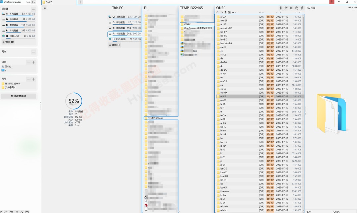This screenshot has width=357, height=213.
Task: Click 弹出 H: in This PC column
Action: (x=115, y=45)
